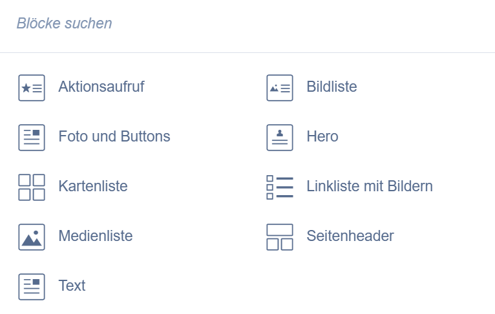Insert the Aktionsaufruf block via label
Screen dimensions: 495x314
tap(101, 87)
